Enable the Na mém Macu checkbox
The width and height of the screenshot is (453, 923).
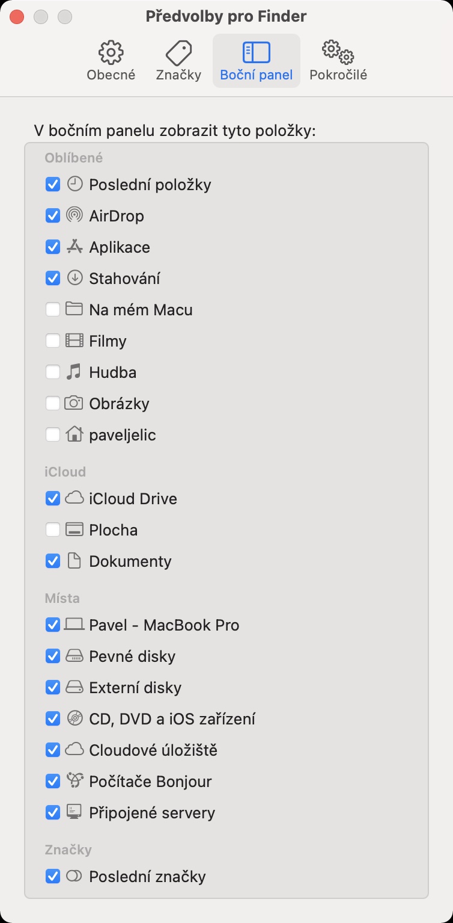tap(53, 309)
